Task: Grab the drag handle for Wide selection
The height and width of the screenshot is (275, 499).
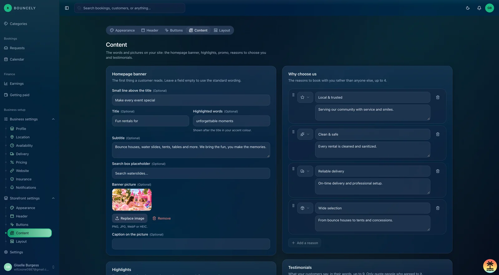Action: [x=293, y=206]
